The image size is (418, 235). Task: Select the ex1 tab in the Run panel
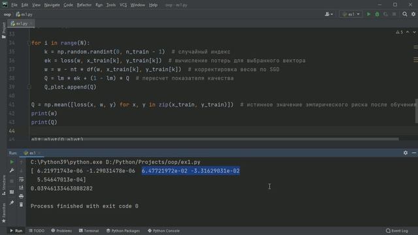[32, 153]
